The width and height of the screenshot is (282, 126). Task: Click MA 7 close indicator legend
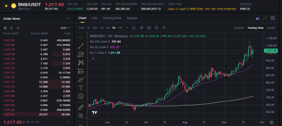tap(105, 53)
